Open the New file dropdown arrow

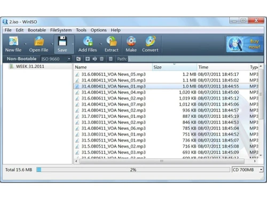coord(25,44)
